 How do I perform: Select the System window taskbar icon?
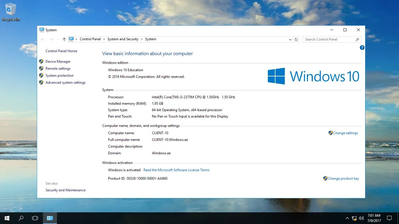50,218
